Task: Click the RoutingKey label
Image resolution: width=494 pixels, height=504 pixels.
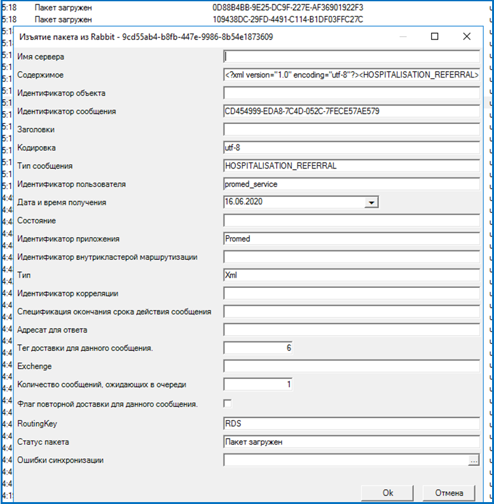Action: coord(37,424)
